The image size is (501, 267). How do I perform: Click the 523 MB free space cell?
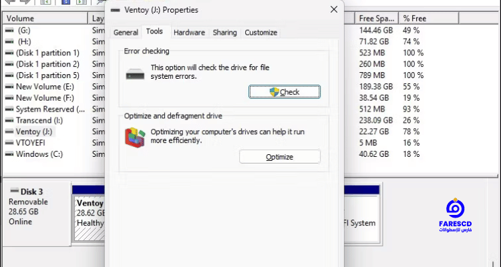pyautogui.click(x=372, y=53)
